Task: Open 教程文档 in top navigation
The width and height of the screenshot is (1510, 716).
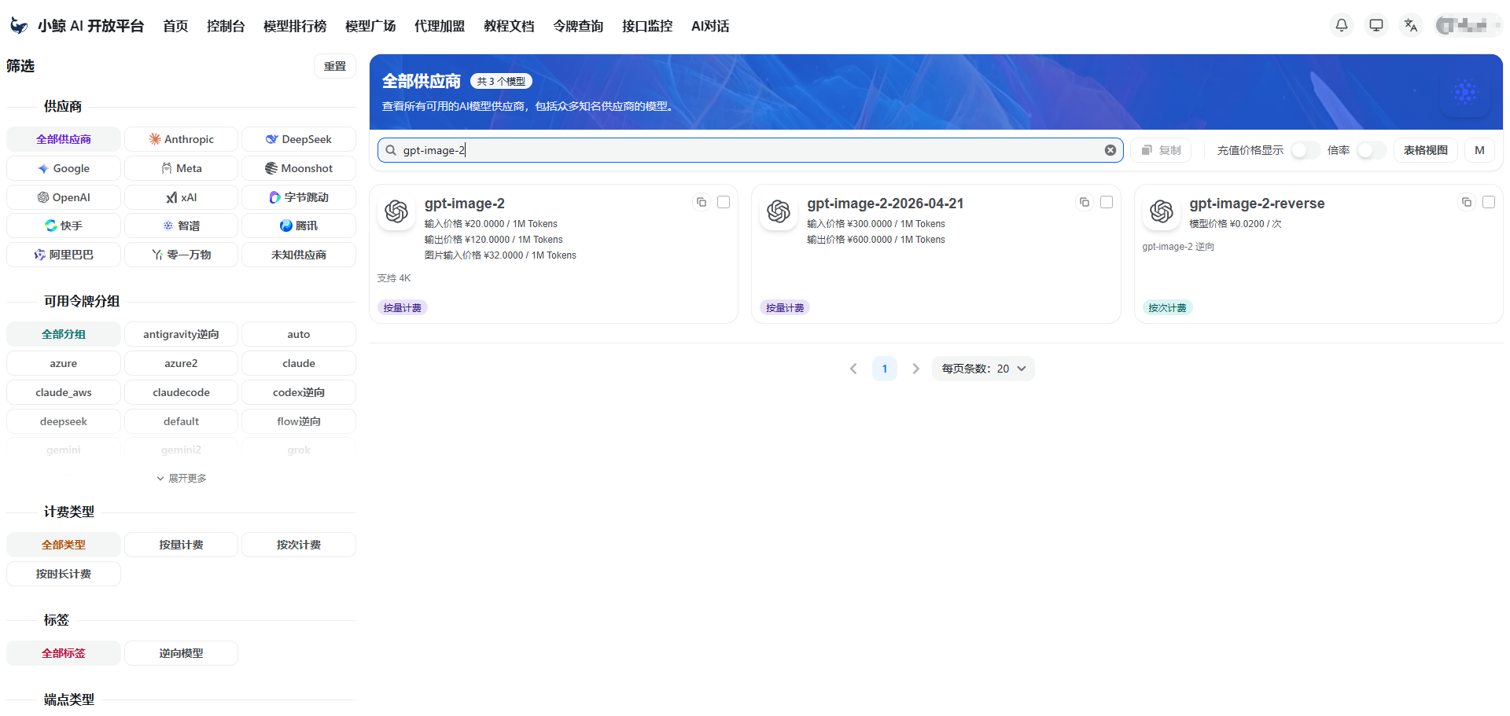Action: 509,26
